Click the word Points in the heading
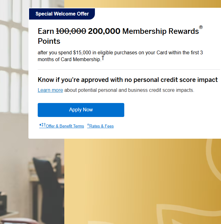 tap(49, 41)
